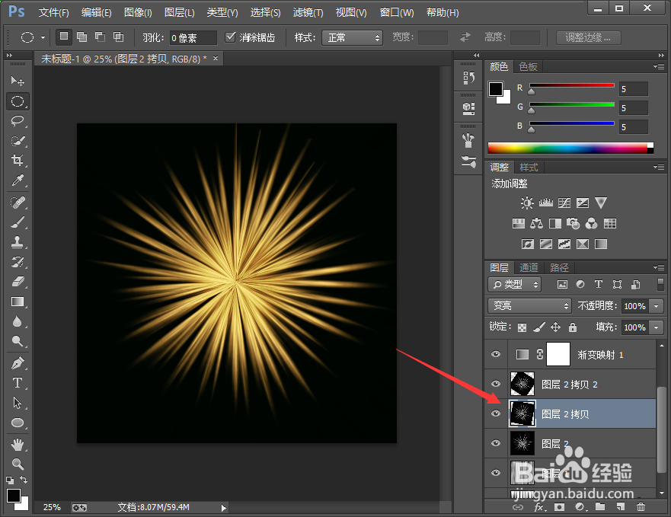Select the Lasso tool
This screenshot has width=671, height=517.
[x=17, y=121]
